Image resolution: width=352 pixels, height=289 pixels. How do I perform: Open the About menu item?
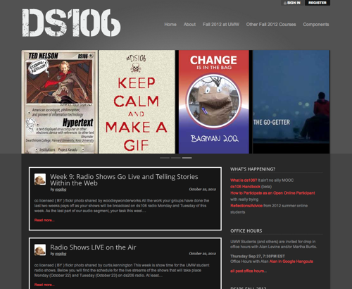[189, 25]
